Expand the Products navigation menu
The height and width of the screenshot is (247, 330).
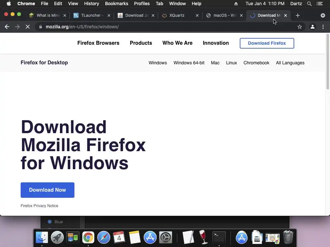pyautogui.click(x=141, y=43)
